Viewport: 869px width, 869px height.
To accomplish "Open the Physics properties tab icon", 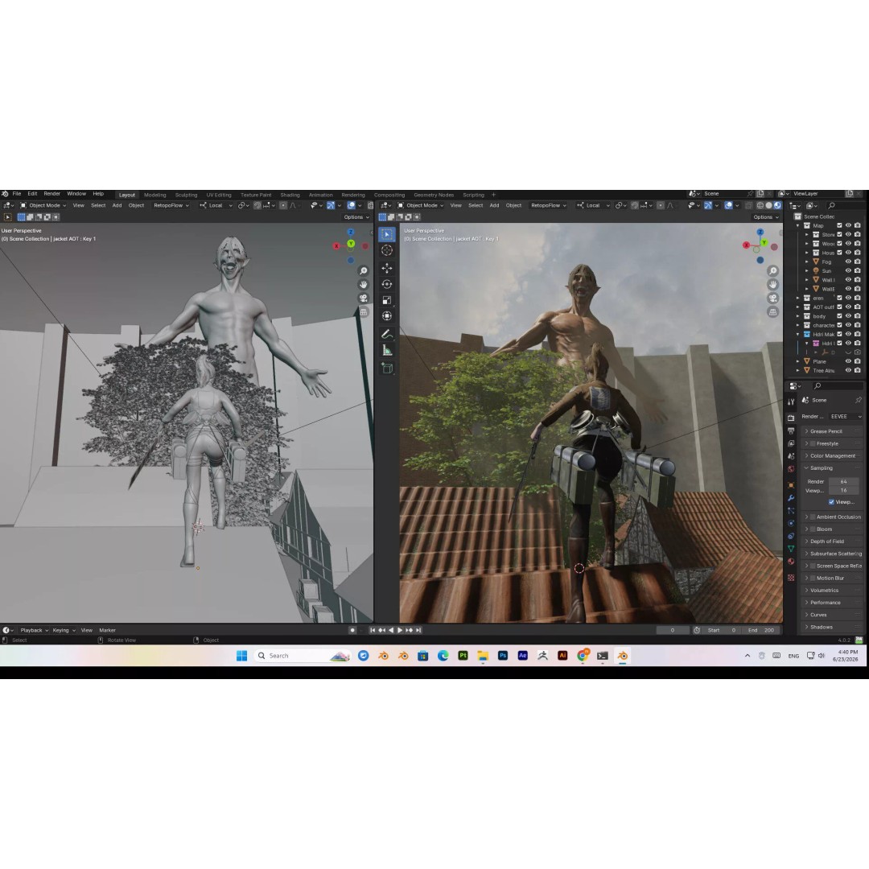I will click(791, 523).
